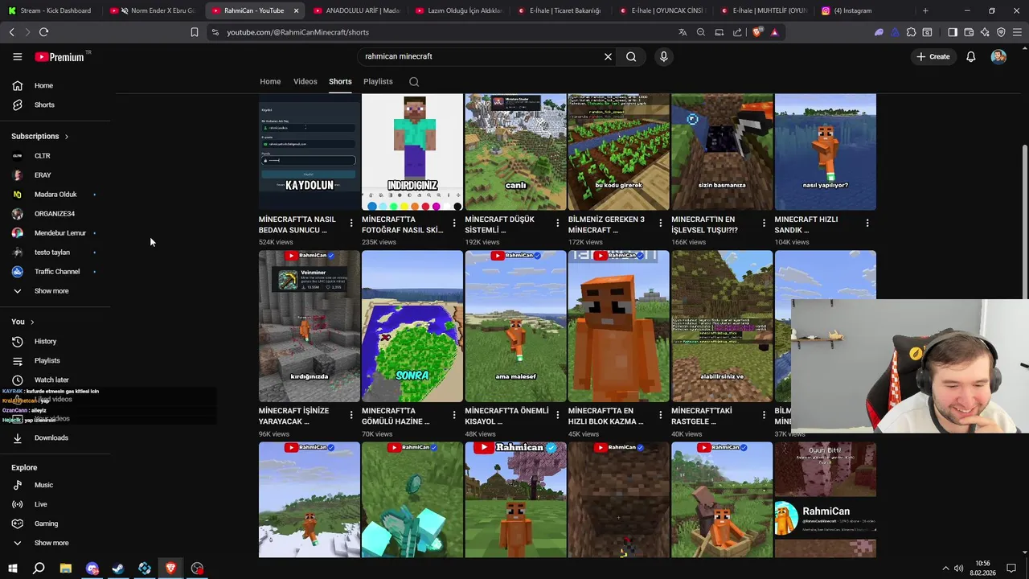Open the browser extensions puzzle icon

pyautogui.click(x=911, y=32)
